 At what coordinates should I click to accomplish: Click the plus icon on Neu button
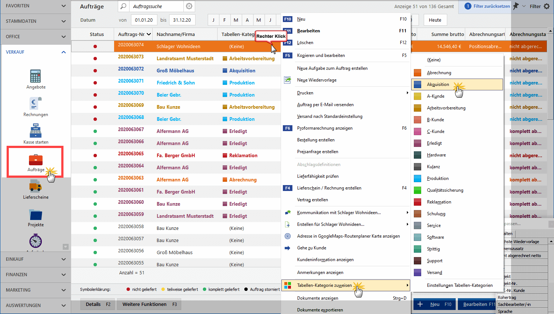click(x=420, y=304)
